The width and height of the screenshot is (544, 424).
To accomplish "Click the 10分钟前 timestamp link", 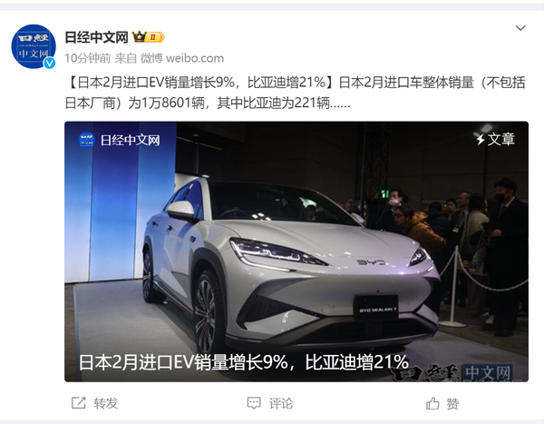I will pos(88,58).
